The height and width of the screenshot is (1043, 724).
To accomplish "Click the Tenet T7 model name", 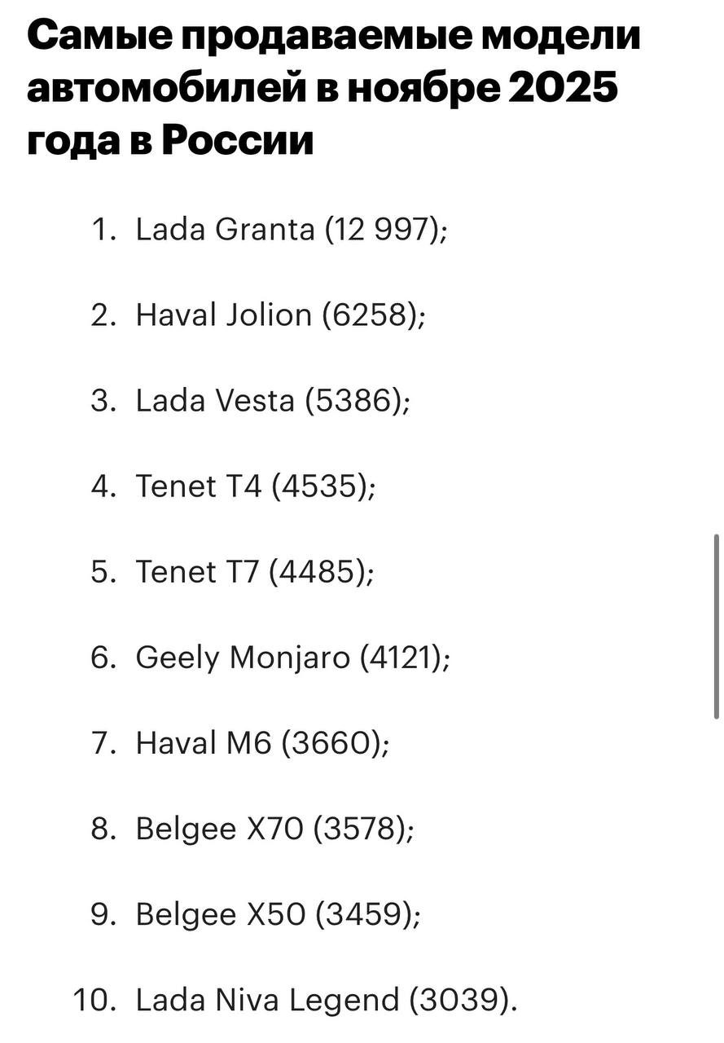I will point(197,573).
